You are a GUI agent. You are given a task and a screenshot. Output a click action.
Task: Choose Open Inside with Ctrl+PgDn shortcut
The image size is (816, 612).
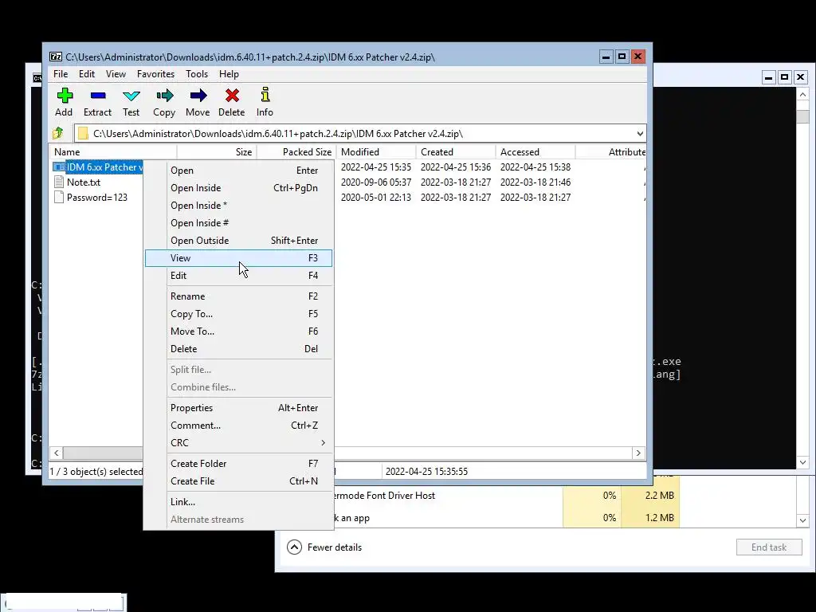[239, 188]
